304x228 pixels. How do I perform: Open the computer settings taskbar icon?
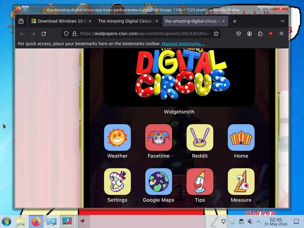[x=51, y=221]
